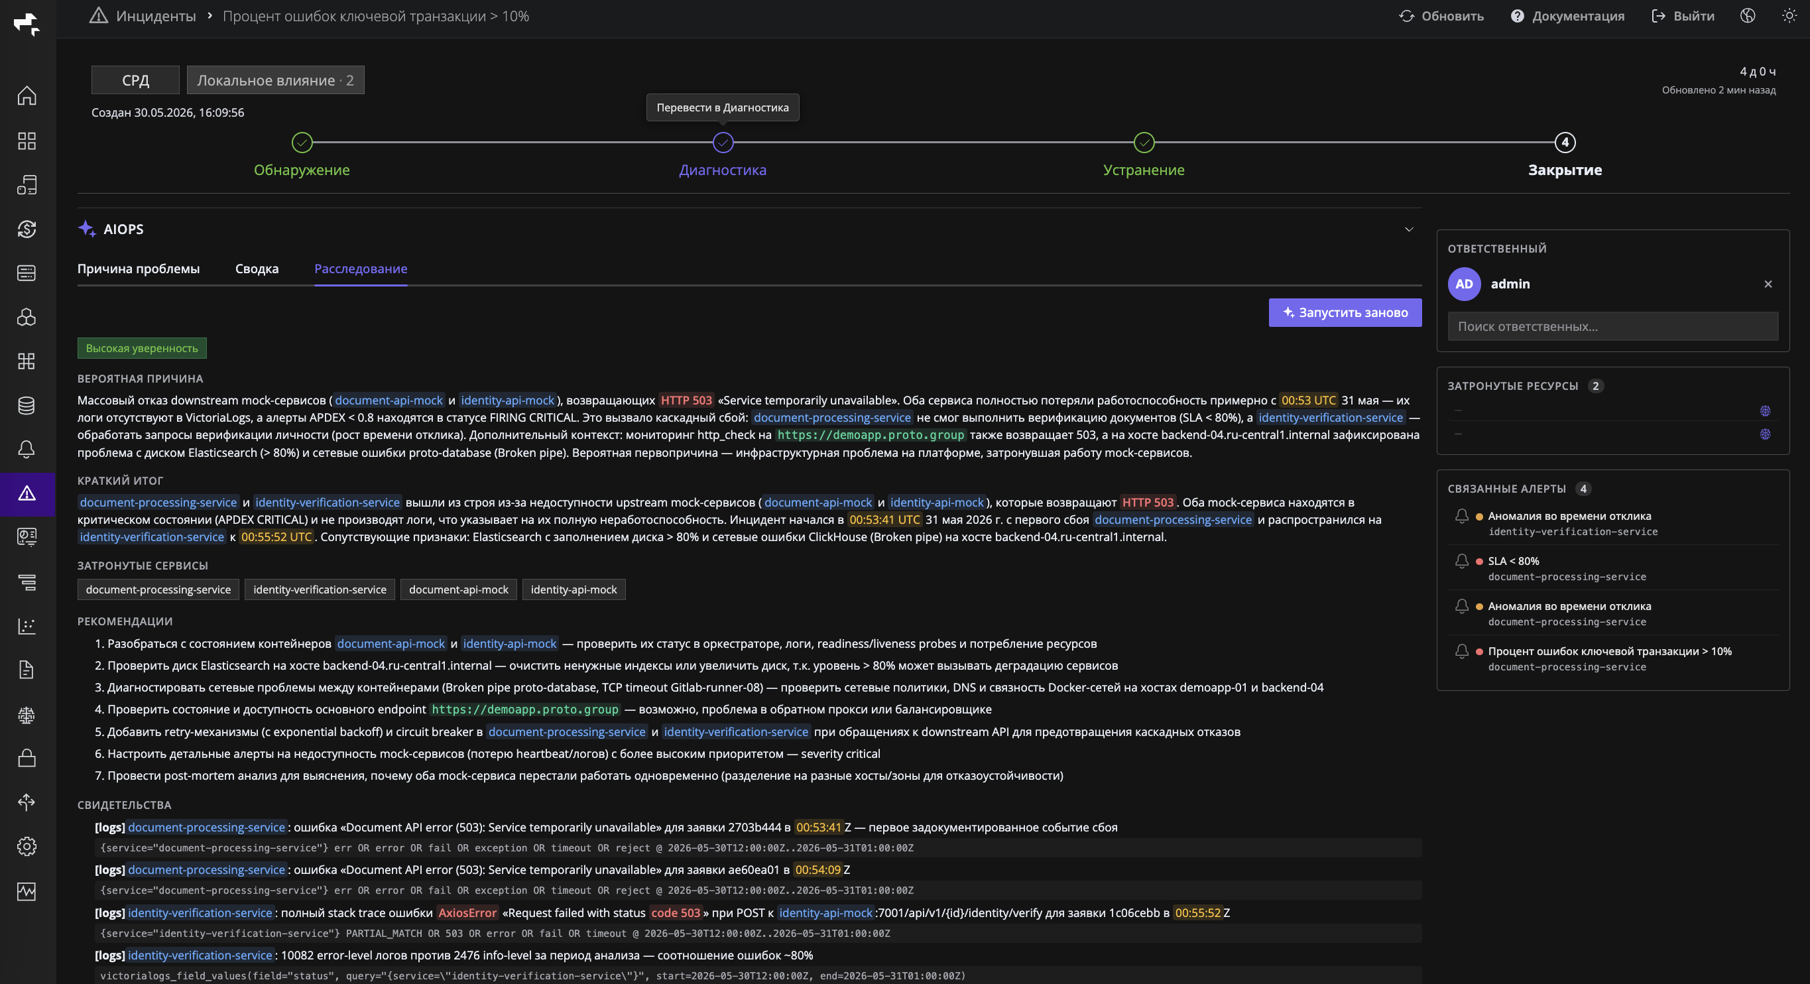Open the document logs icon in sidebar
Viewport: 1810px width, 984px height.
[27, 670]
